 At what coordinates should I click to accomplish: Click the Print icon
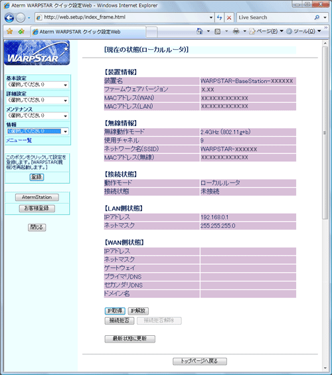click(x=236, y=31)
